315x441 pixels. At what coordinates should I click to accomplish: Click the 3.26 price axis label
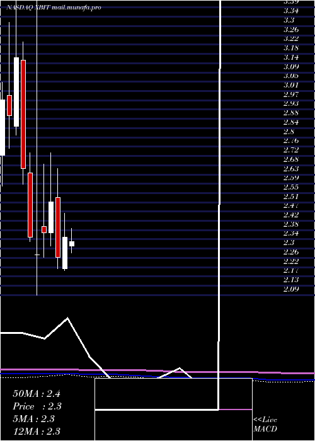coord(291,30)
